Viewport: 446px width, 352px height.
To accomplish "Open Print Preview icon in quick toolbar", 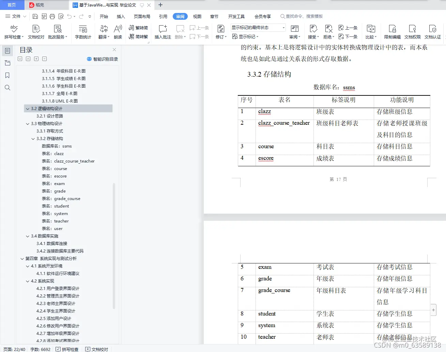I will click(x=61, y=16).
